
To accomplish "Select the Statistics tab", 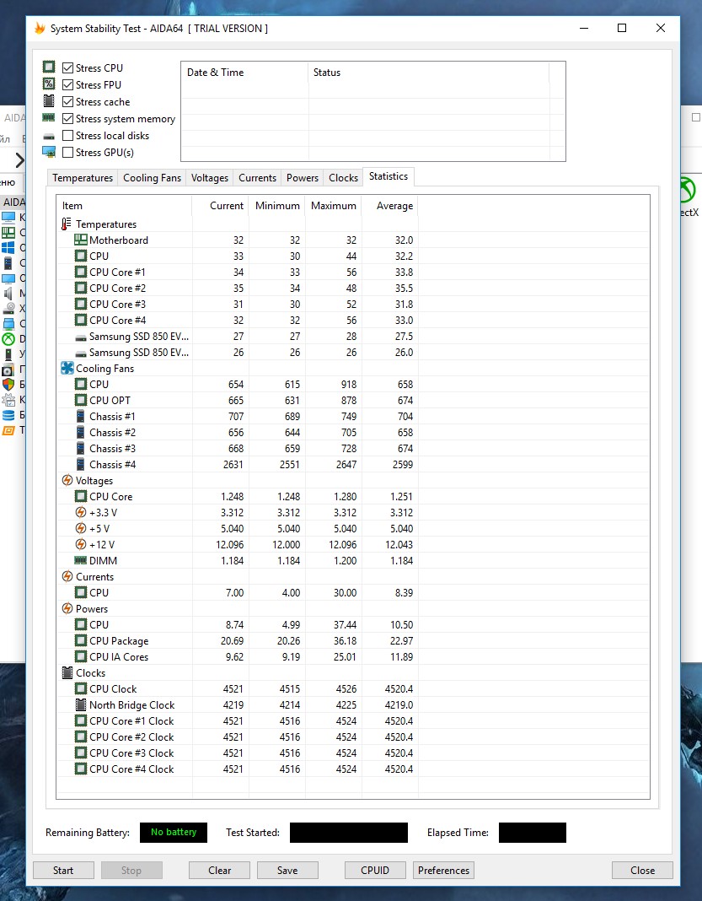I will pos(389,176).
